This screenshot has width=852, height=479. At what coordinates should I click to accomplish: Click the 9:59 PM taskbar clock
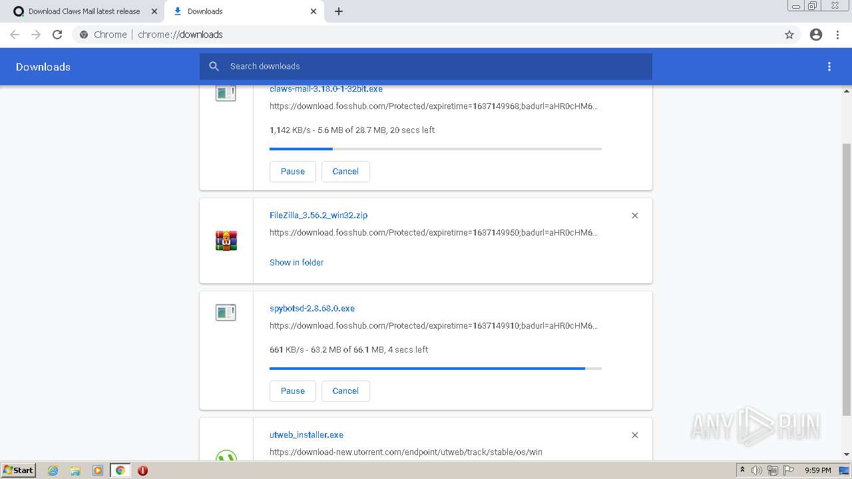817,470
